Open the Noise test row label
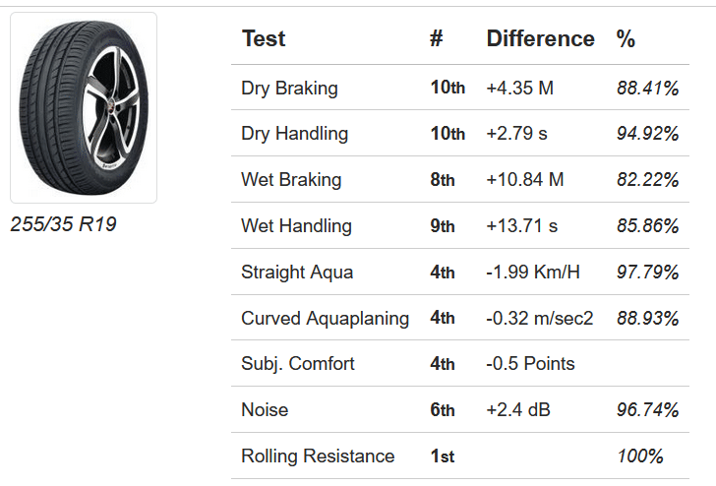The height and width of the screenshot is (486, 716). pyautogui.click(x=265, y=410)
